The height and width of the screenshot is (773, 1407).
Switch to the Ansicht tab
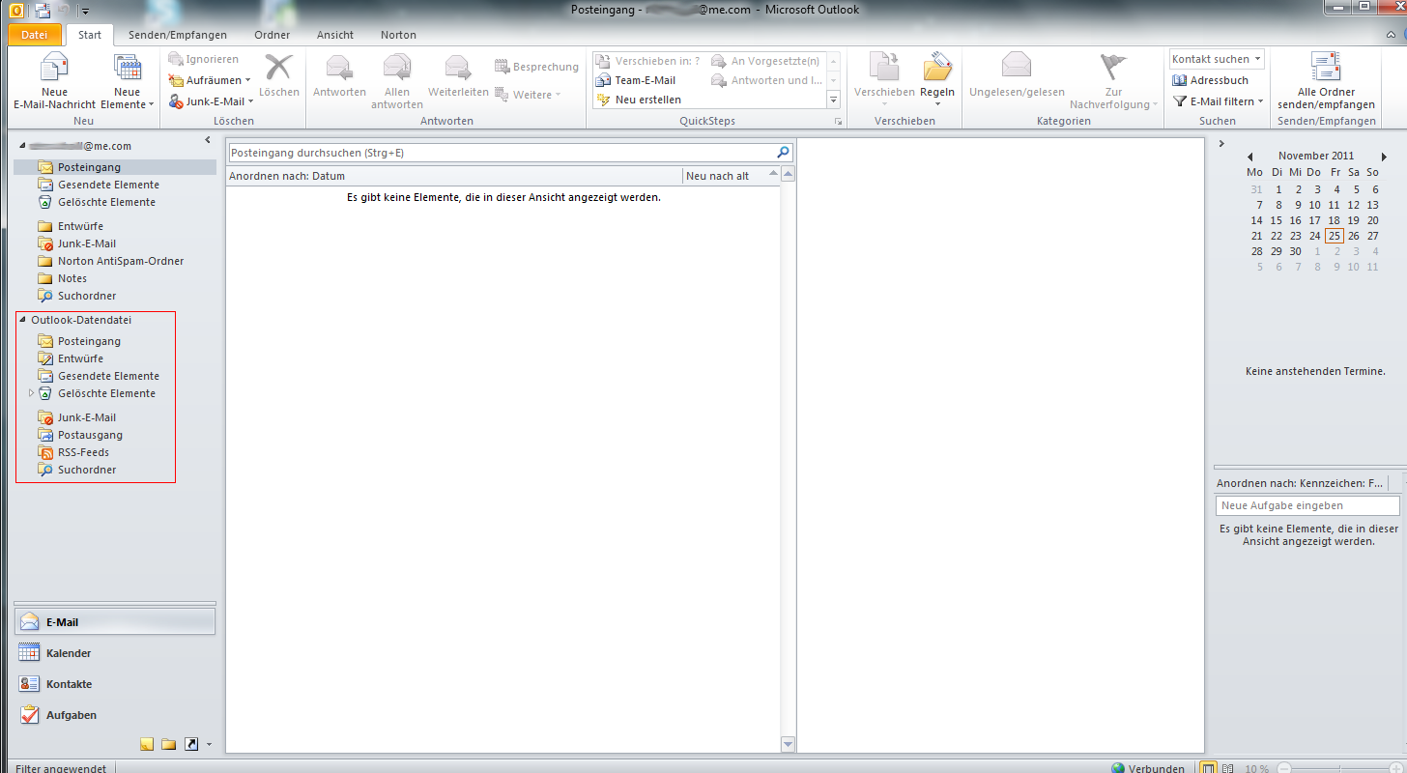[335, 35]
